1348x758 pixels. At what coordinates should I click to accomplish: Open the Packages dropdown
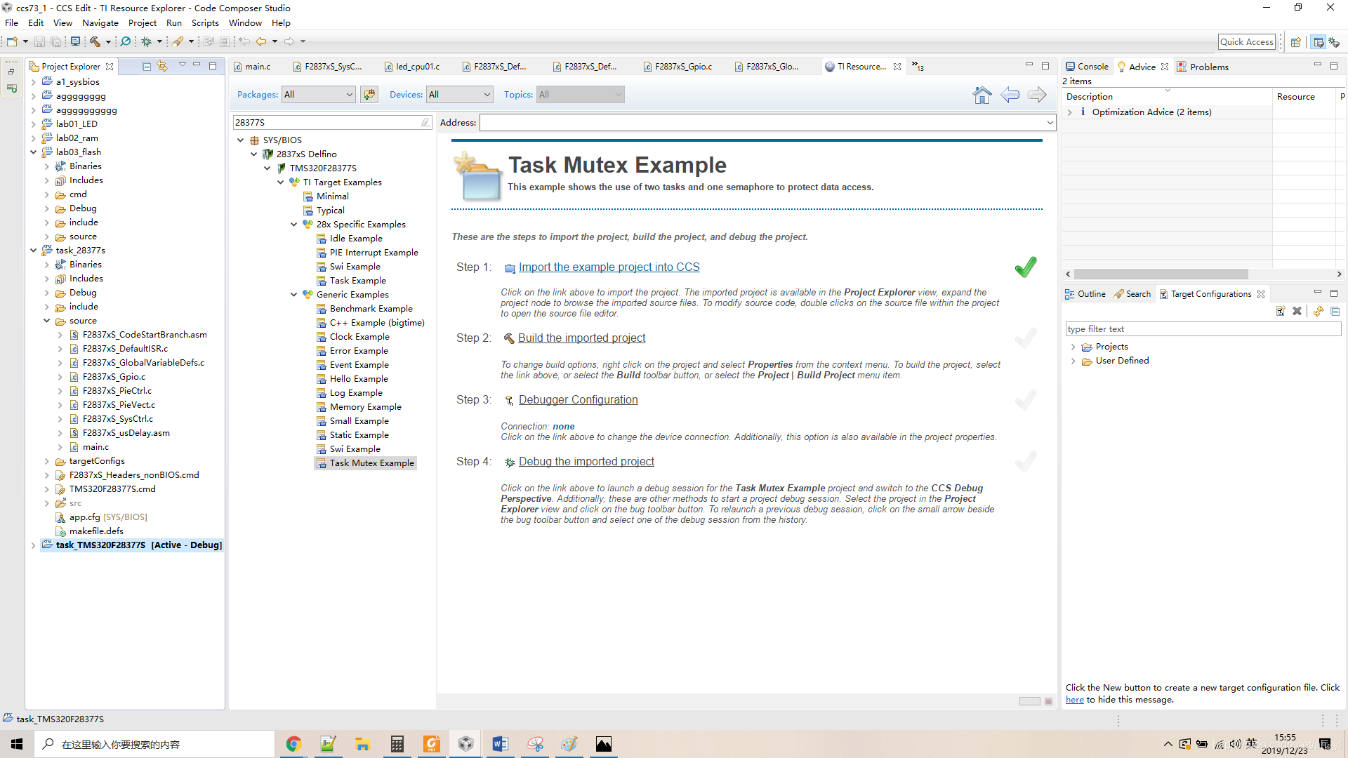[319, 95]
